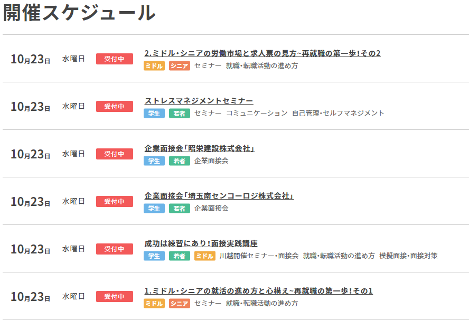Click 受付中 badge beside ストレスマネジメントセミナー

point(114,106)
